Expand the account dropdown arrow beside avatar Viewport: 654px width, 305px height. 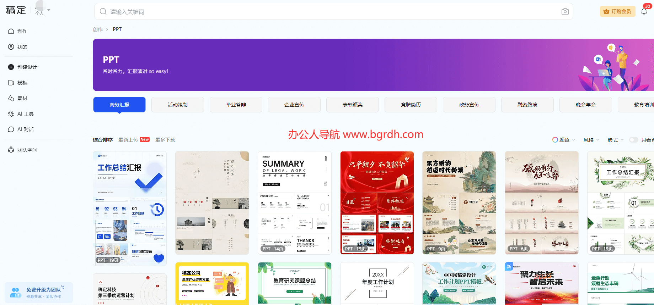[49, 10]
